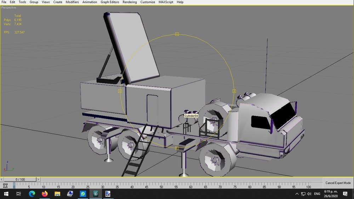Screen dimensions: 354x199
Task: Open the volume control icon
Action: click(x=309, y=194)
